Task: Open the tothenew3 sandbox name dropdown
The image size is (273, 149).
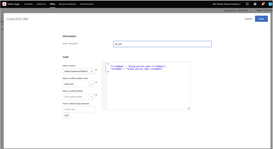Action: [x=79, y=84]
